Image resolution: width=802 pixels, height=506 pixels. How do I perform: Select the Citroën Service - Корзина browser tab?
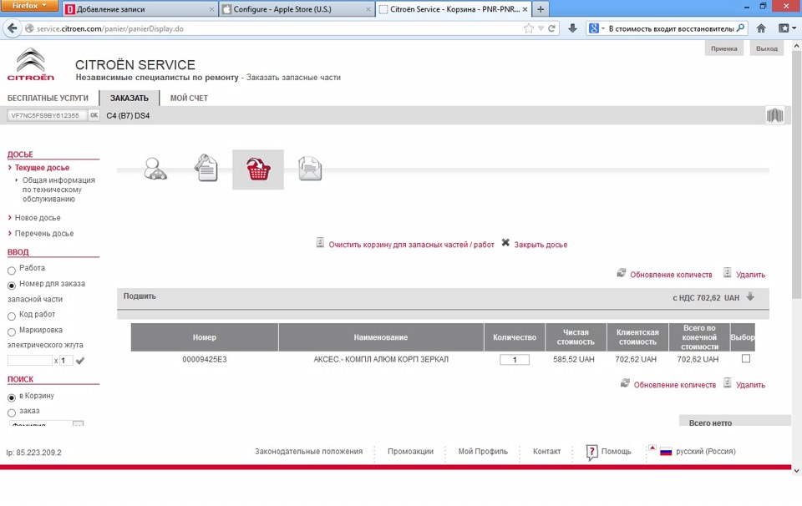[x=454, y=9]
